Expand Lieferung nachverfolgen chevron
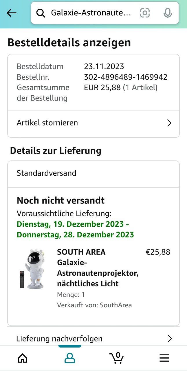This screenshot has height=371, width=187. click(170, 339)
